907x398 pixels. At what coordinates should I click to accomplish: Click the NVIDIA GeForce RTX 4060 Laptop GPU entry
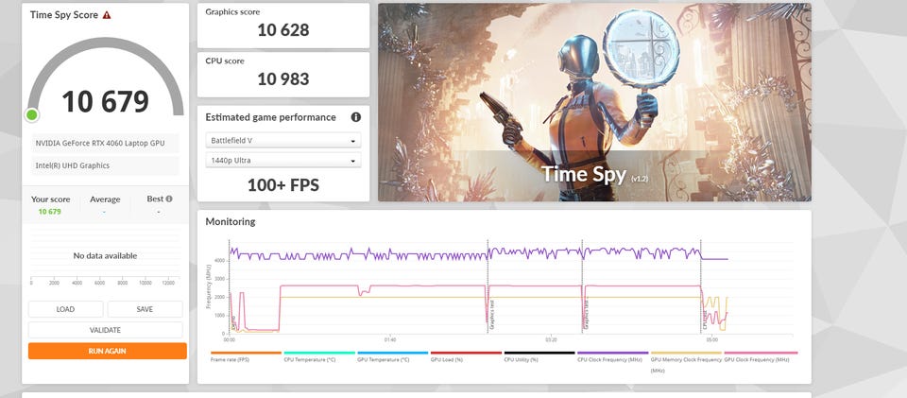(105, 143)
